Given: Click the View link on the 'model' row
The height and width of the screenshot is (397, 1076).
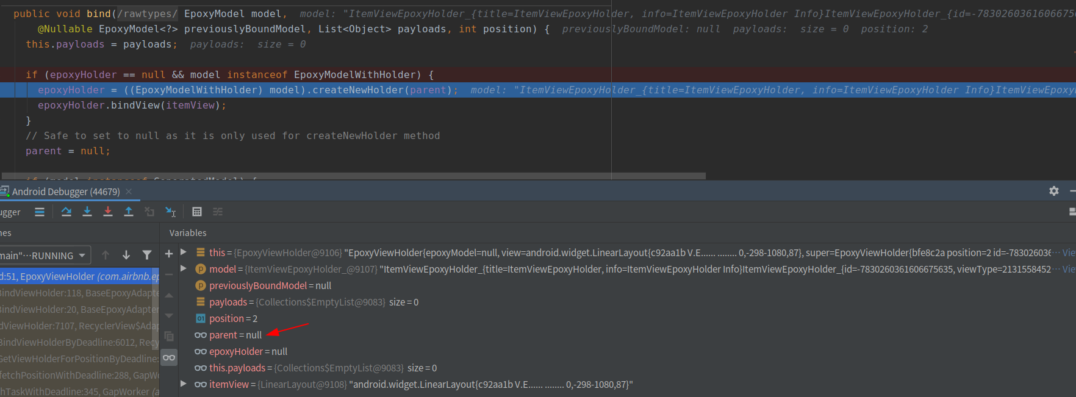Looking at the screenshot, I should (1069, 269).
